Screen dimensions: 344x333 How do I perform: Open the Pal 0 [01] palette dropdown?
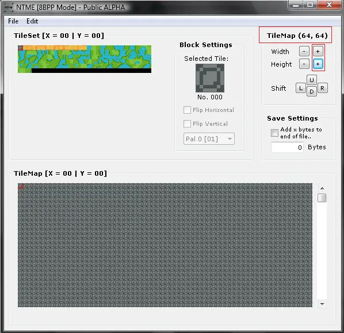[209, 139]
